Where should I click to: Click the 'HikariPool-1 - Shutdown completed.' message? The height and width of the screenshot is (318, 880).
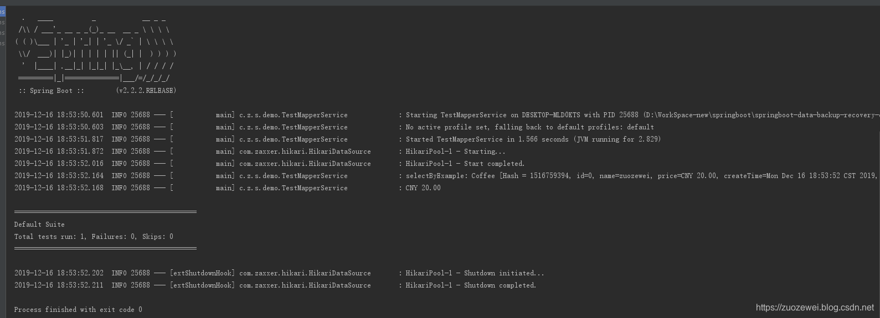click(x=471, y=285)
